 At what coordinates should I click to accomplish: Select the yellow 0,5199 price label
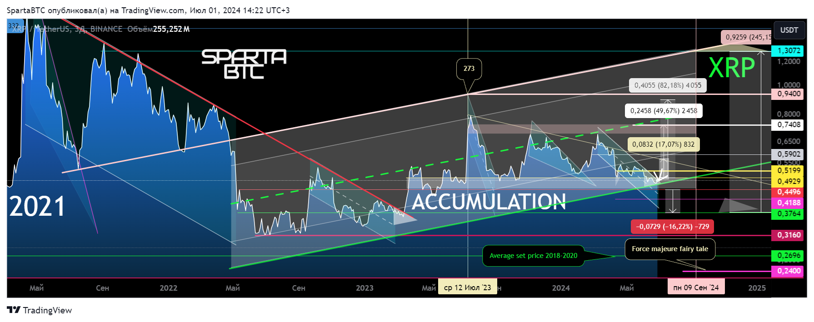tap(788, 171)
